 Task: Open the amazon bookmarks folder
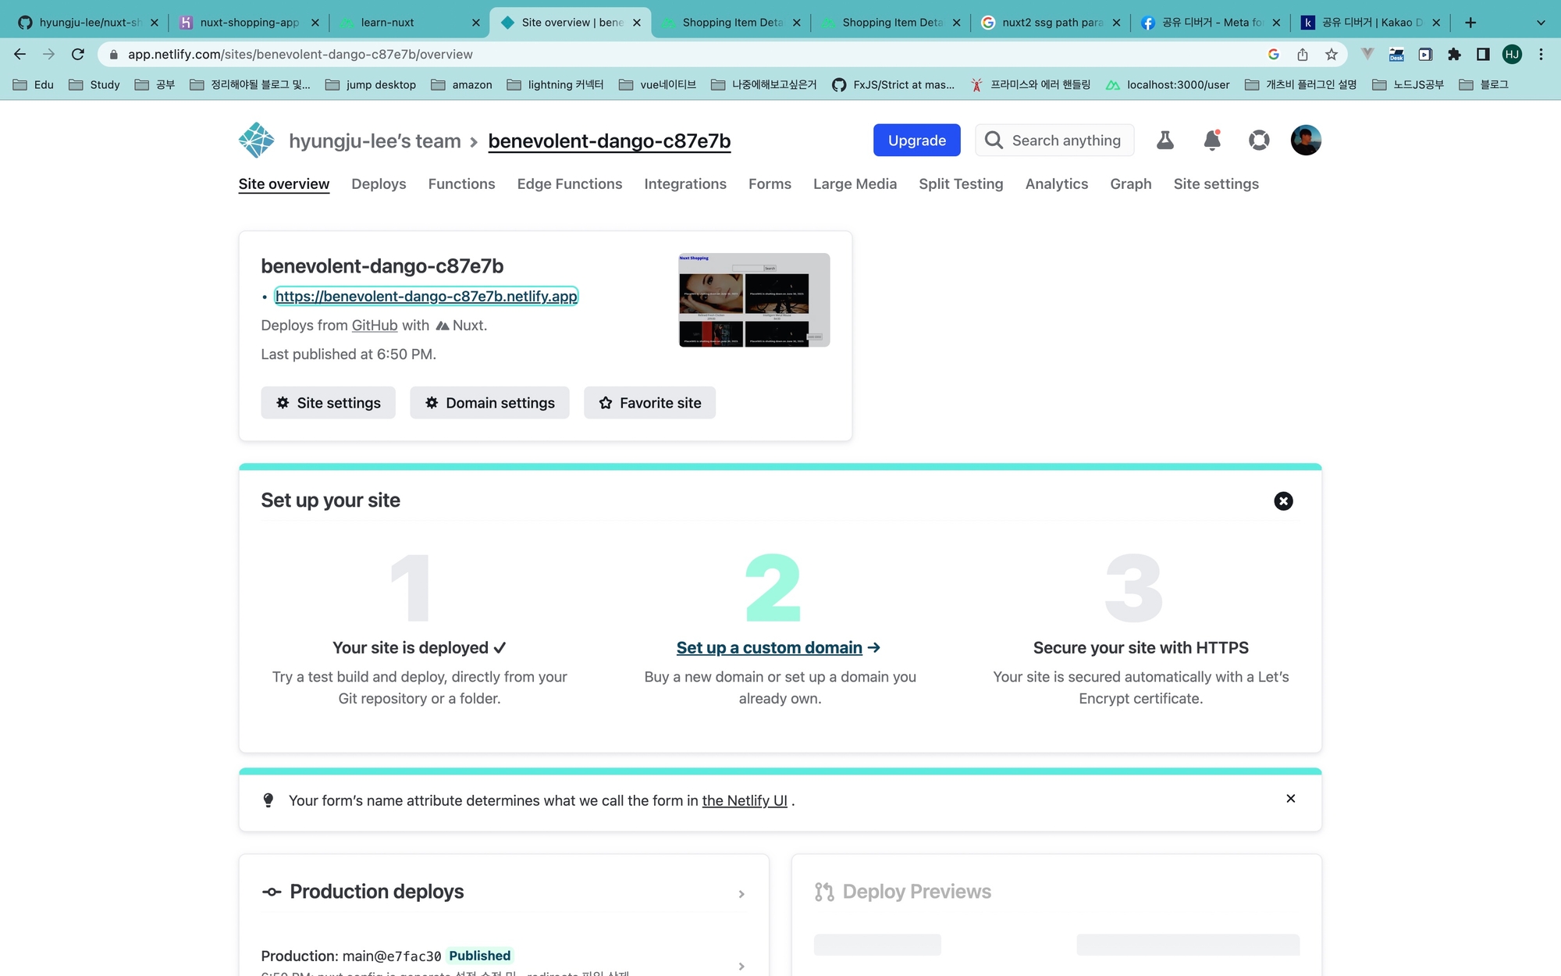(461, 84)
